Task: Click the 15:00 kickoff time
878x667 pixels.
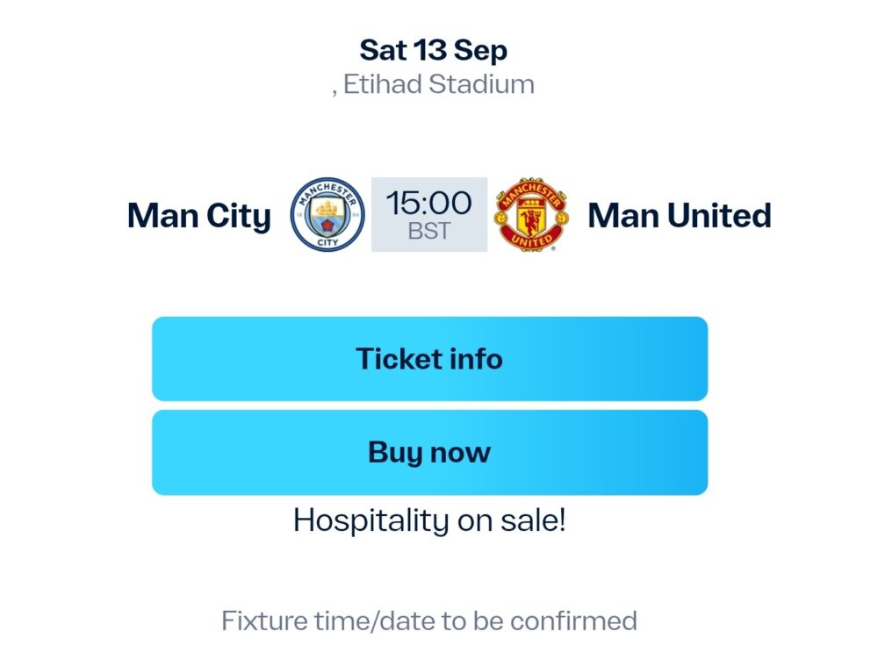Action: pyautogui.click(x=429, y=203)
